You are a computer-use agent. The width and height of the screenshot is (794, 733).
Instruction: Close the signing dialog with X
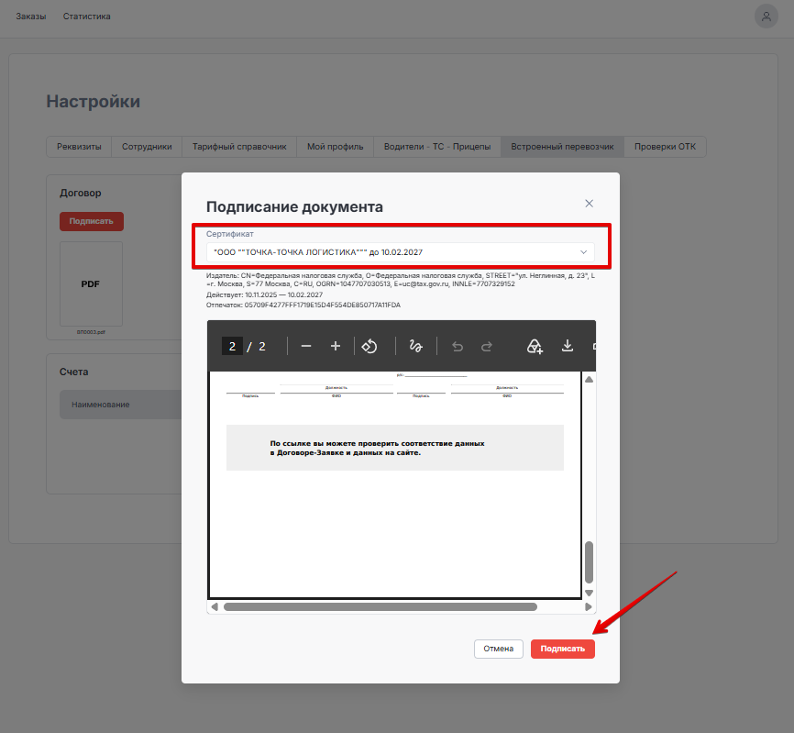[589, 203]
